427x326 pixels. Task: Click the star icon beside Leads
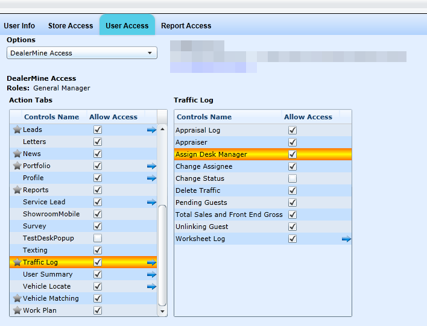point(17,130)
